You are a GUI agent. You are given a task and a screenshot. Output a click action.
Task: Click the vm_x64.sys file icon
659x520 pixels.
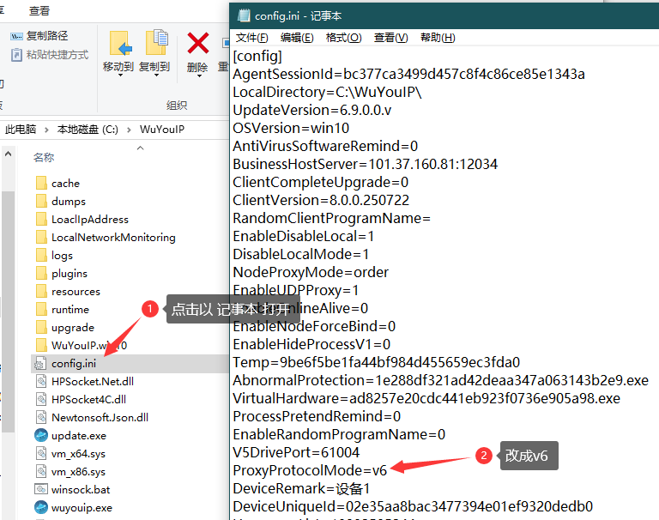(41, 454)
